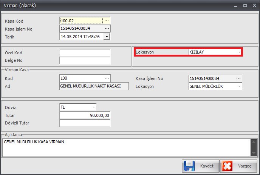Click the Kaydet label text on save button

coord(207,166)
